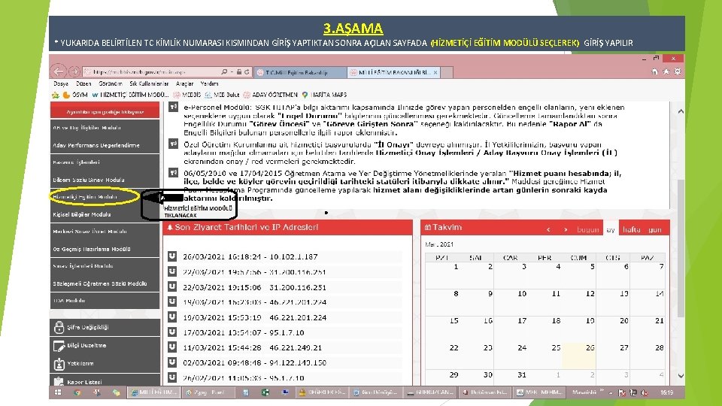Open the ÖSYM bookmark
722x406 pixels.
pos(75,95)
